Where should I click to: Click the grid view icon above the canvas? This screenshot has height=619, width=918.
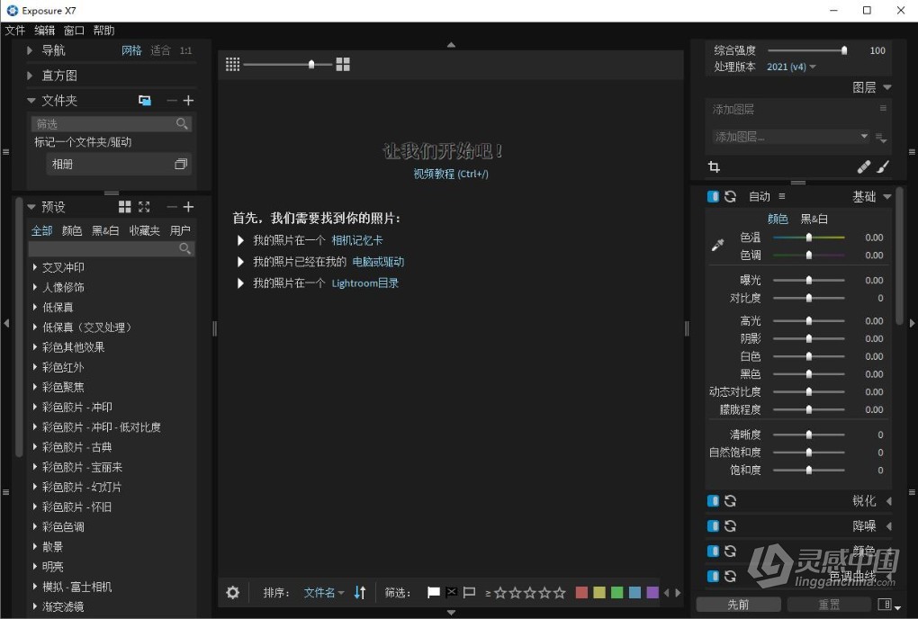pos(232,64)
